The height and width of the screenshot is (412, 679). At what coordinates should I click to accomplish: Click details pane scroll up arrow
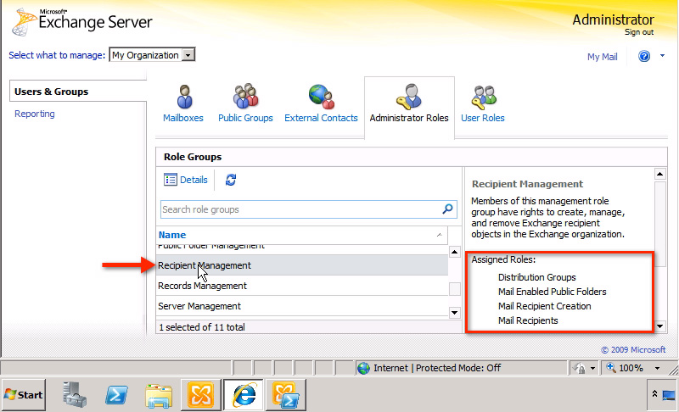pyautogui.click(x=659, y=175)
